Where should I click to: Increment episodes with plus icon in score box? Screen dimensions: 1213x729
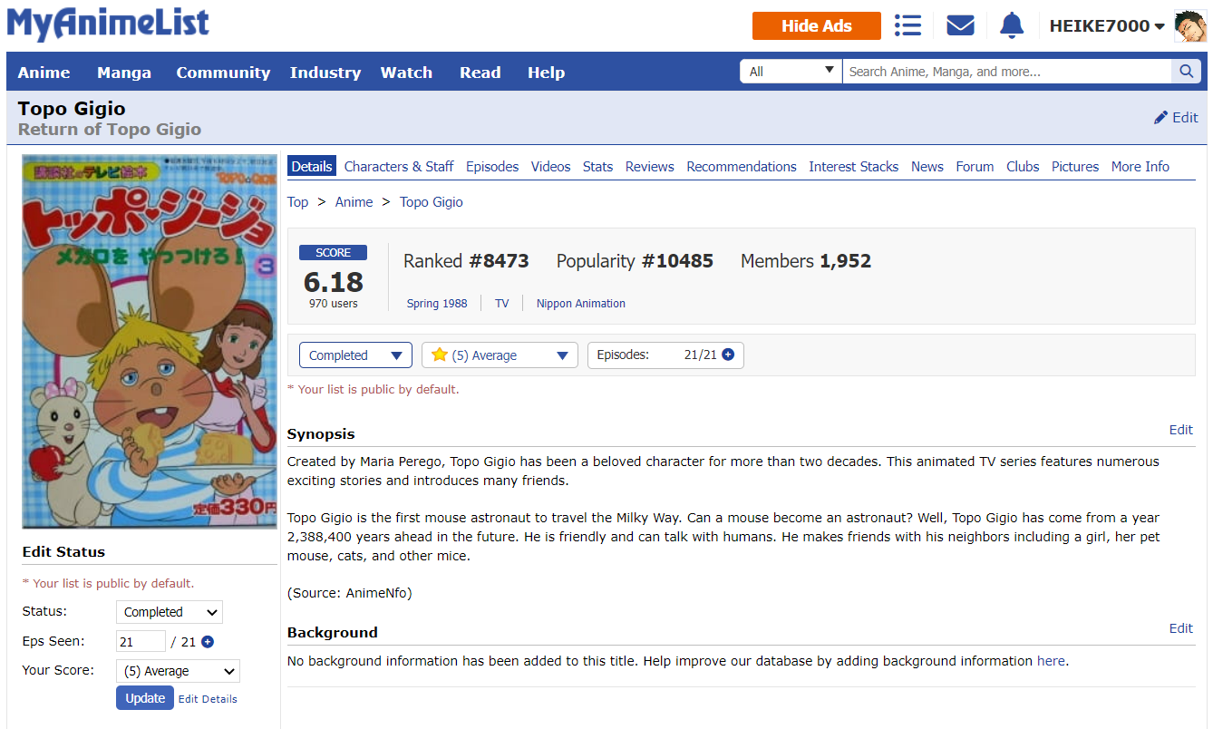tap(728, 355)
